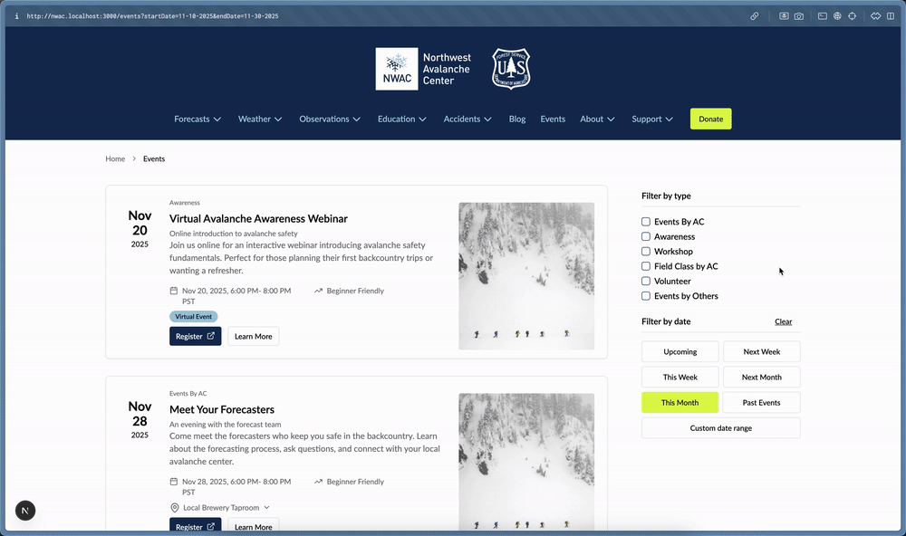This screenshot has width=906, height=536.
Task: Click the US Forest Service shield logo
Action: 511,69
